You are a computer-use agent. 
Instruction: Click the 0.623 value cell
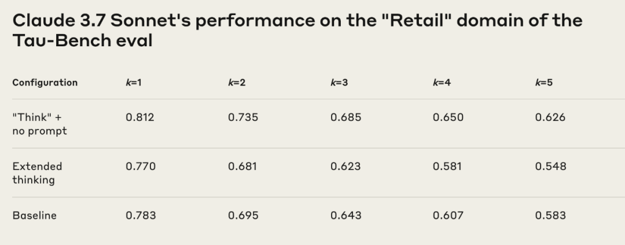click(x=345, y=166)
